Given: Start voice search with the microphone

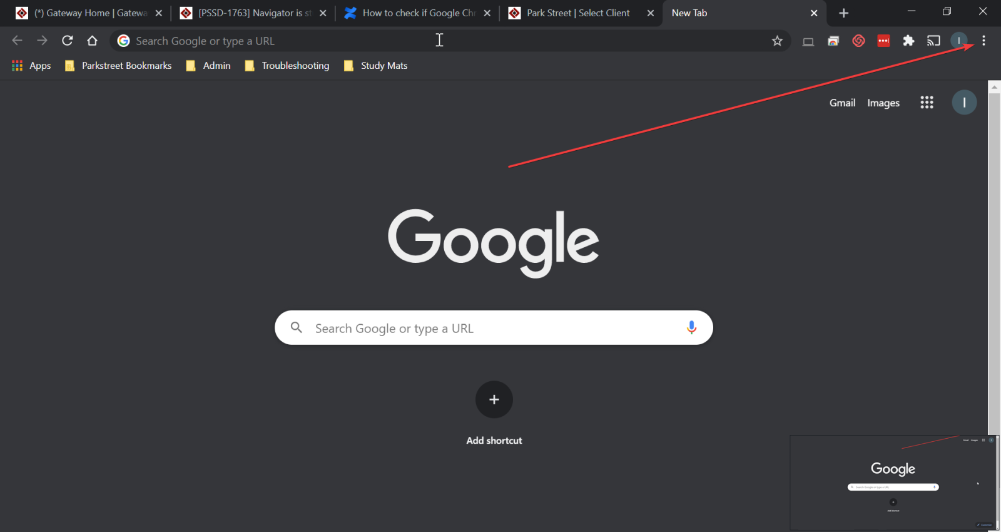Looking at the screenshot, I should (691, 327).
